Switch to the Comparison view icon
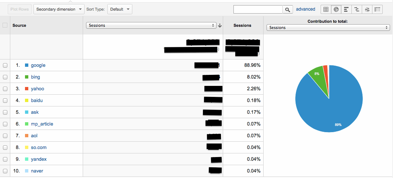Screen dimensions: 393x178 357,10
